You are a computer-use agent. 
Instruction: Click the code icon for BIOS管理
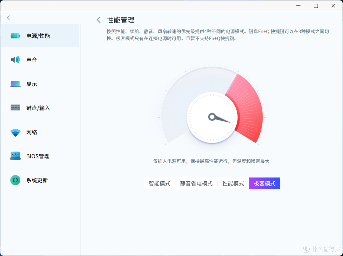[x=15, y=156]
